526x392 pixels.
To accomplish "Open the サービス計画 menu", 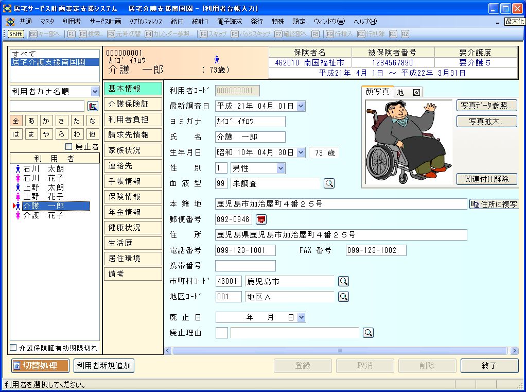I will pos(105,22).
